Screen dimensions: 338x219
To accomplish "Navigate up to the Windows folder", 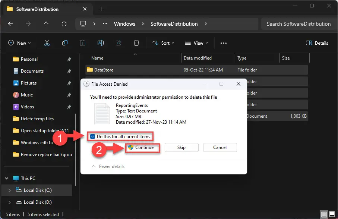I will coord(46,24).
